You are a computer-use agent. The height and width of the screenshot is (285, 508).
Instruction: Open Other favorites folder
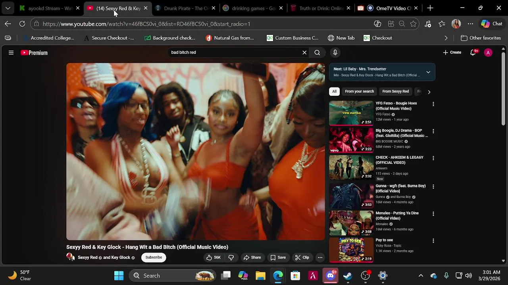[x=481, y=38]
